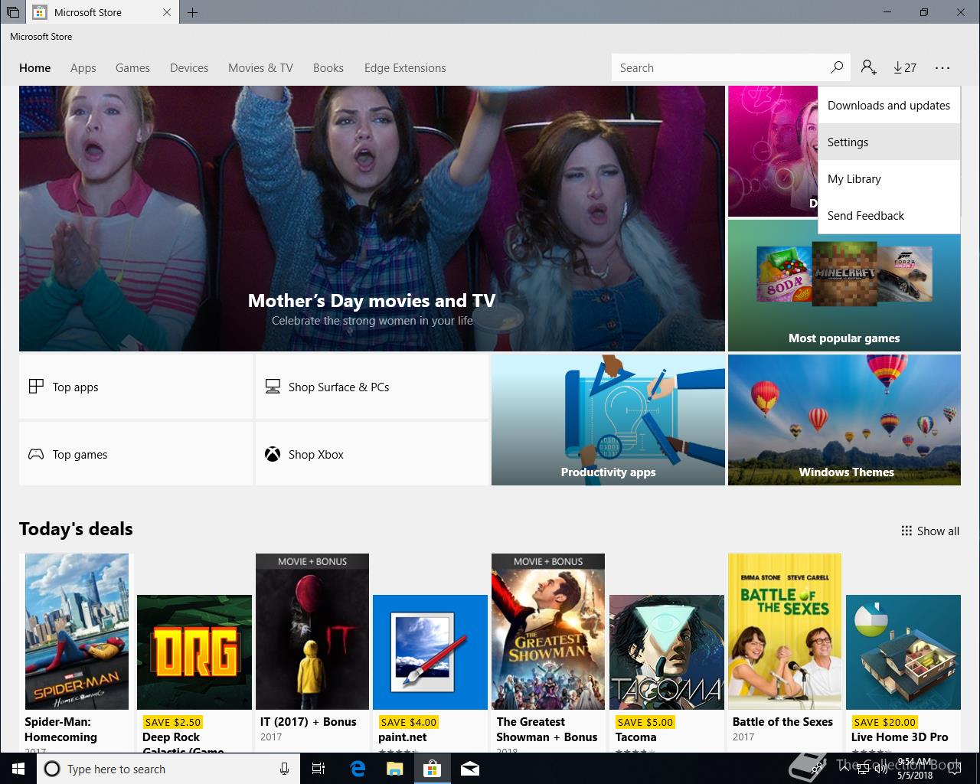Click the Type here to search box
The image size is (980, 784).
[x=167, y=769]
